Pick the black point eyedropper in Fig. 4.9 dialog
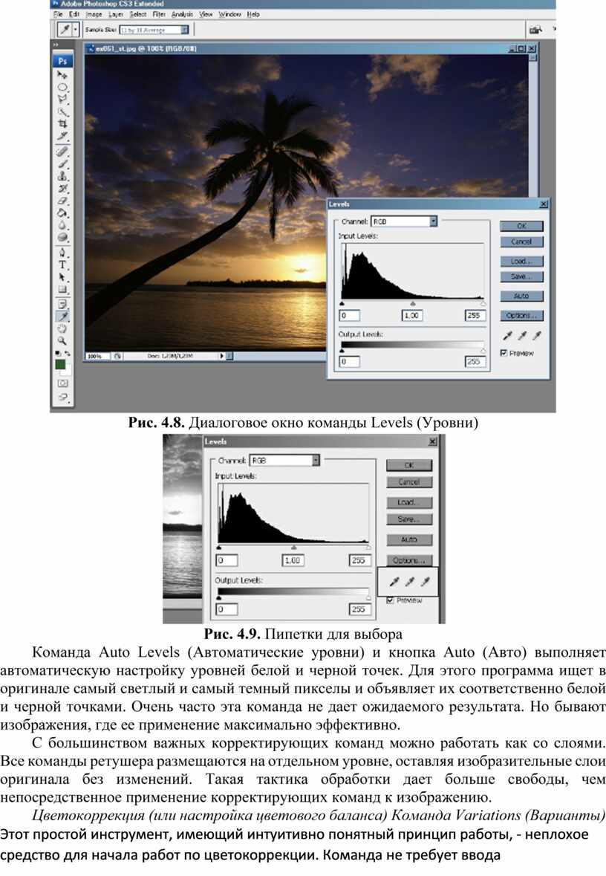 coord(394,582)
